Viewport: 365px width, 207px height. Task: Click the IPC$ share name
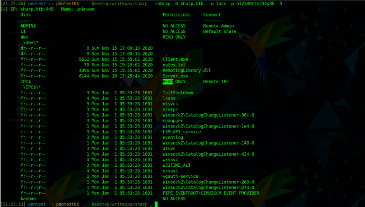coord(25,82)
